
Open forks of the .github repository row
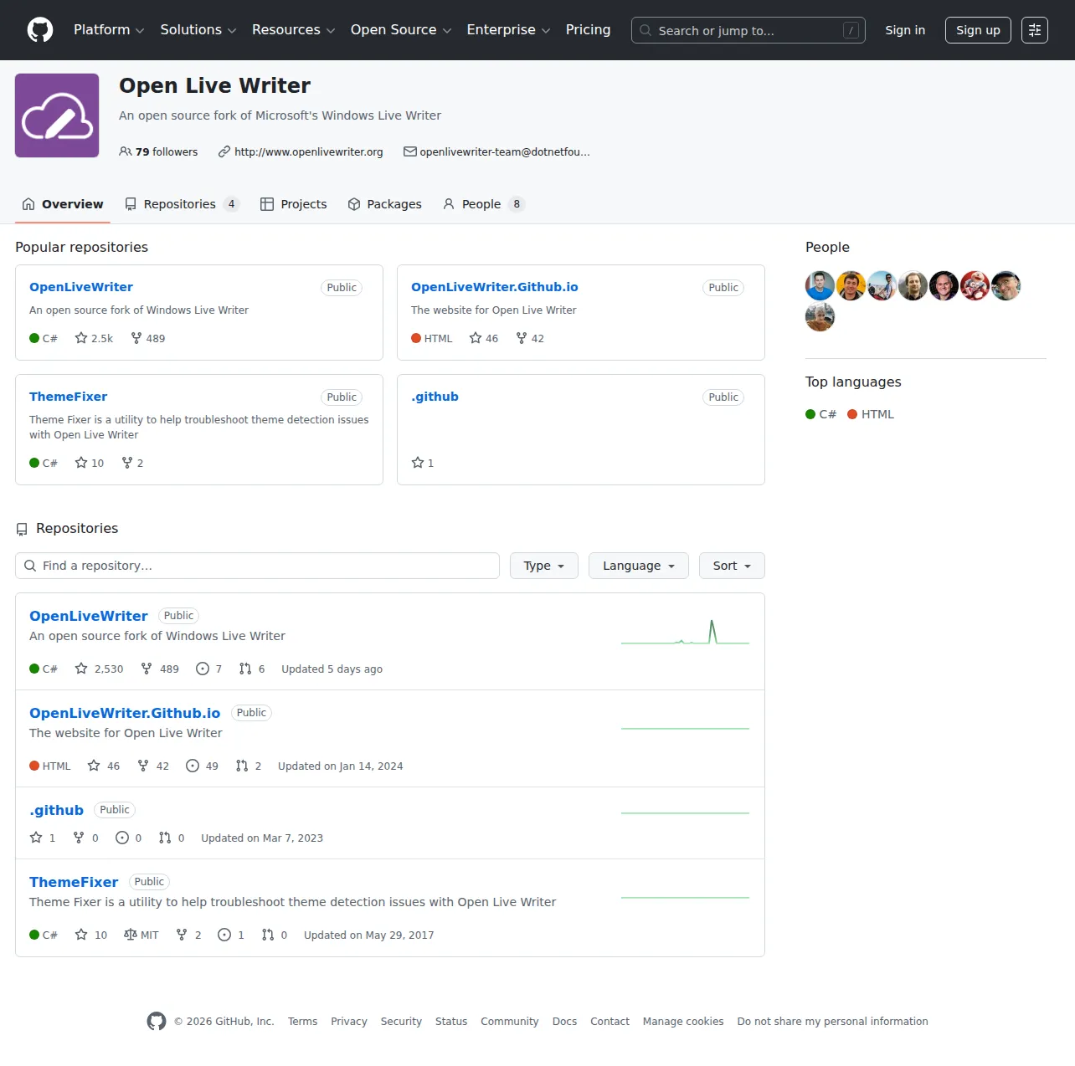(86, 838)
